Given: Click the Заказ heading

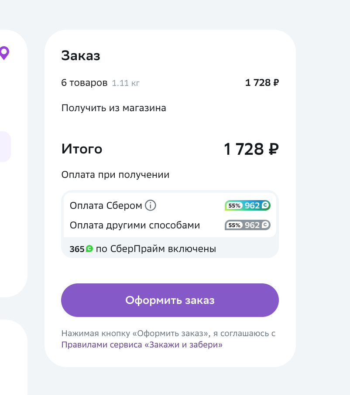Looking at the screenshot, I should coord(81,55).
